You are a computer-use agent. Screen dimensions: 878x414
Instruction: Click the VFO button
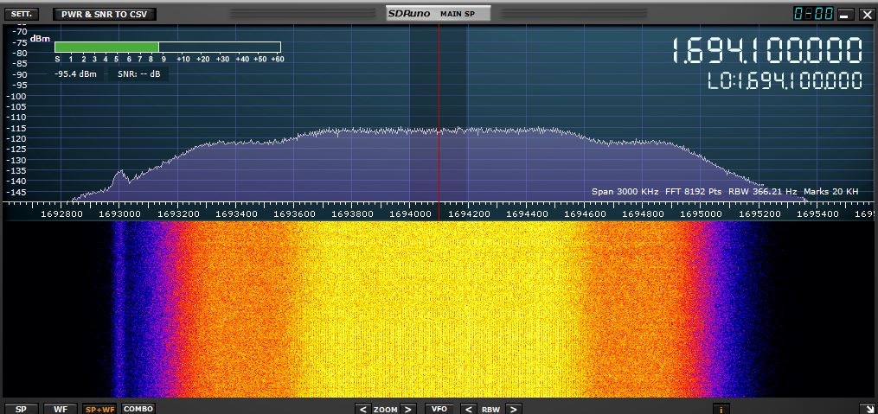click(439, 409)
